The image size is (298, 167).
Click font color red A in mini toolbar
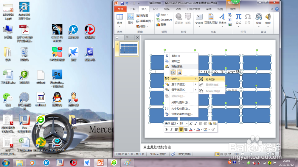pyautogui.click(x=191, y=130)
